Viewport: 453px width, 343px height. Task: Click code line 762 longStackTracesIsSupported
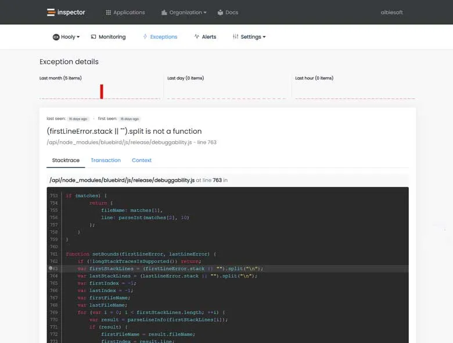(139, 261)
